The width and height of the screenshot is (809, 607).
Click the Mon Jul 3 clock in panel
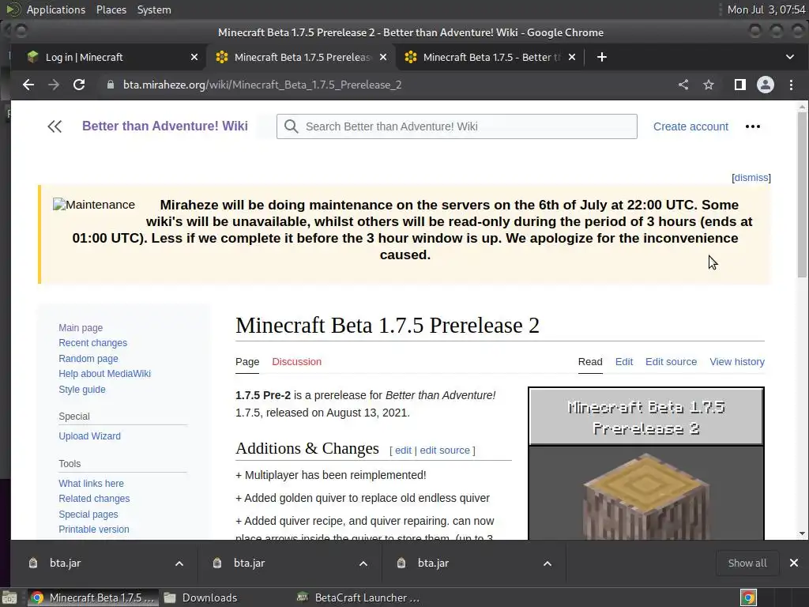(x=766, y=9)
